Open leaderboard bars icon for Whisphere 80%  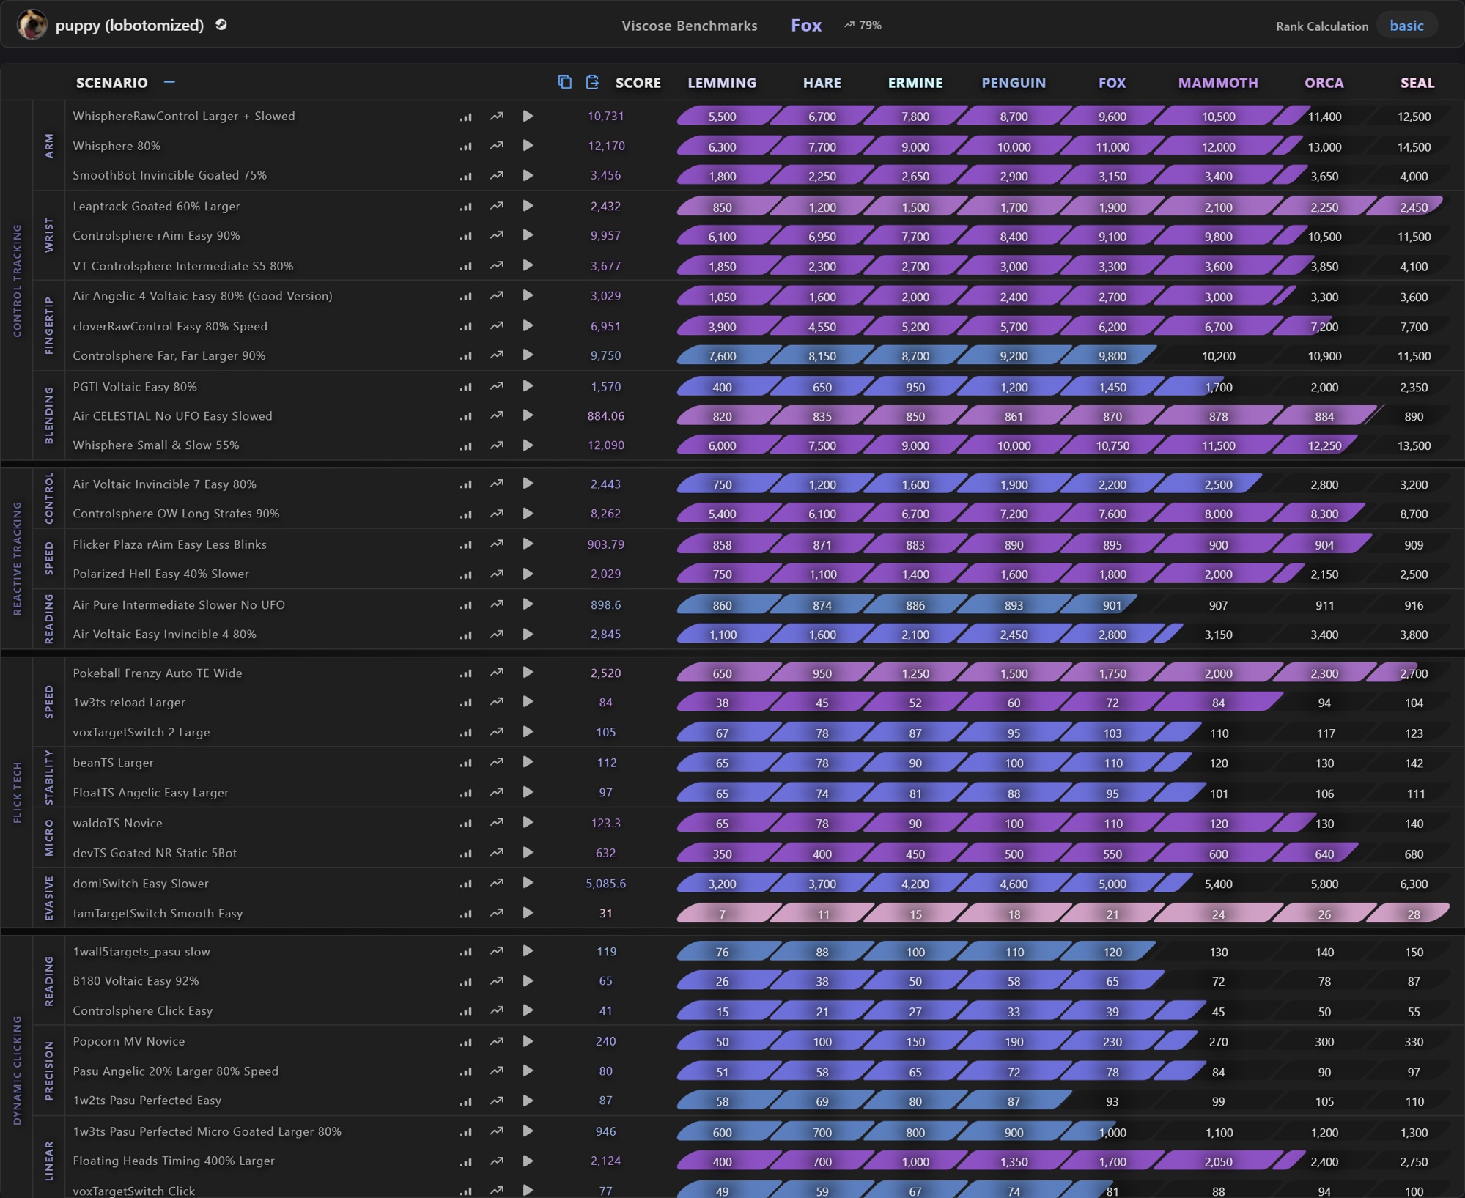[465, 146]
